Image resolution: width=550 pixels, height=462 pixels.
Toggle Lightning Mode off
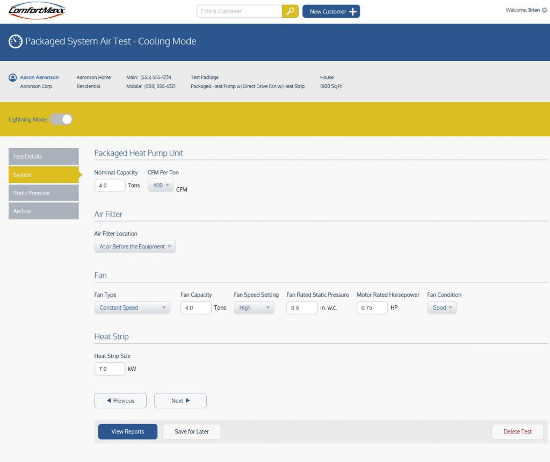pyautogui.click(x=61, y=119)
